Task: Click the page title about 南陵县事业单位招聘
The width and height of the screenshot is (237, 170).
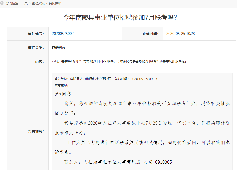Action: (x=120, y=18)
